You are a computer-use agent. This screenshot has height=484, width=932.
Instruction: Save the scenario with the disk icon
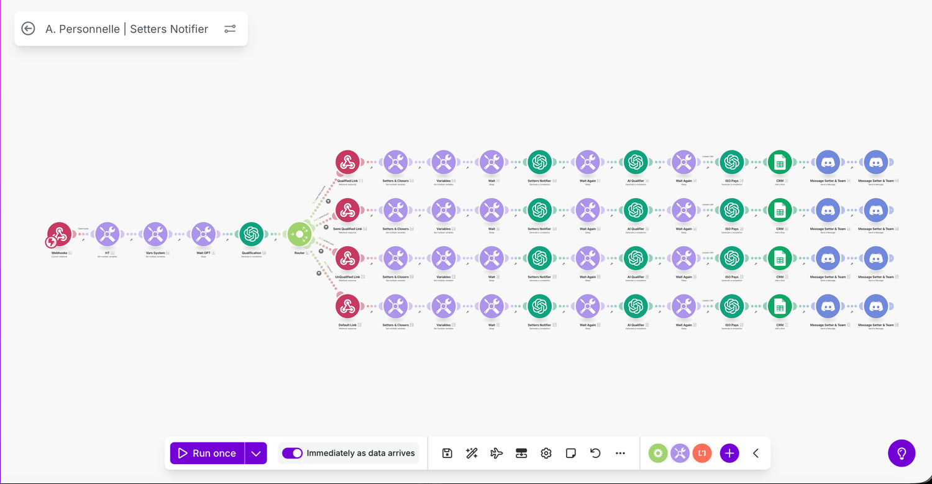[447, 454]
